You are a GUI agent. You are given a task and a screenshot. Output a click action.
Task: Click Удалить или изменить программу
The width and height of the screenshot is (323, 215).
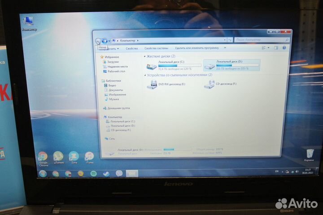(197, 48)
